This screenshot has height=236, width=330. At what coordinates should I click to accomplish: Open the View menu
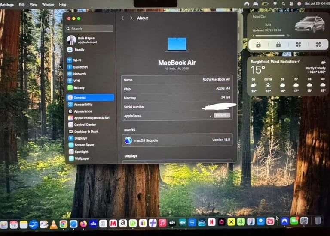click(33, 4)
